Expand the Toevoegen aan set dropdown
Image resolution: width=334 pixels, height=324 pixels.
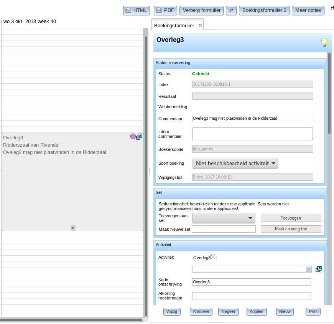point(224,218)
